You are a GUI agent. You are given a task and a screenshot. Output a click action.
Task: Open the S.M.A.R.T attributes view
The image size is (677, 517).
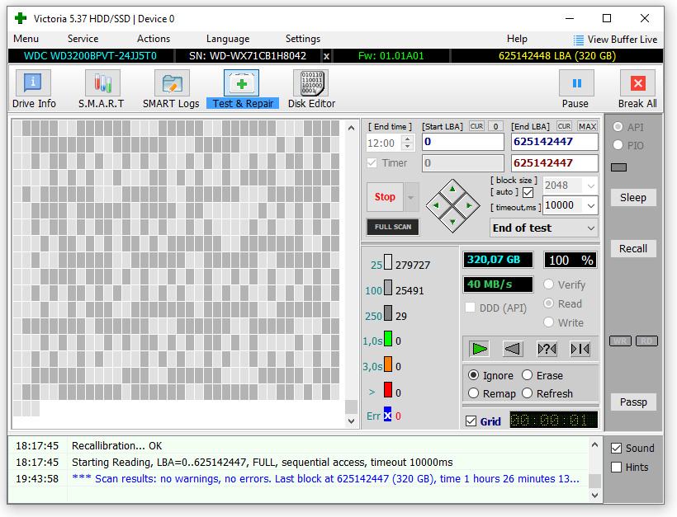click(x=102, y=89)
